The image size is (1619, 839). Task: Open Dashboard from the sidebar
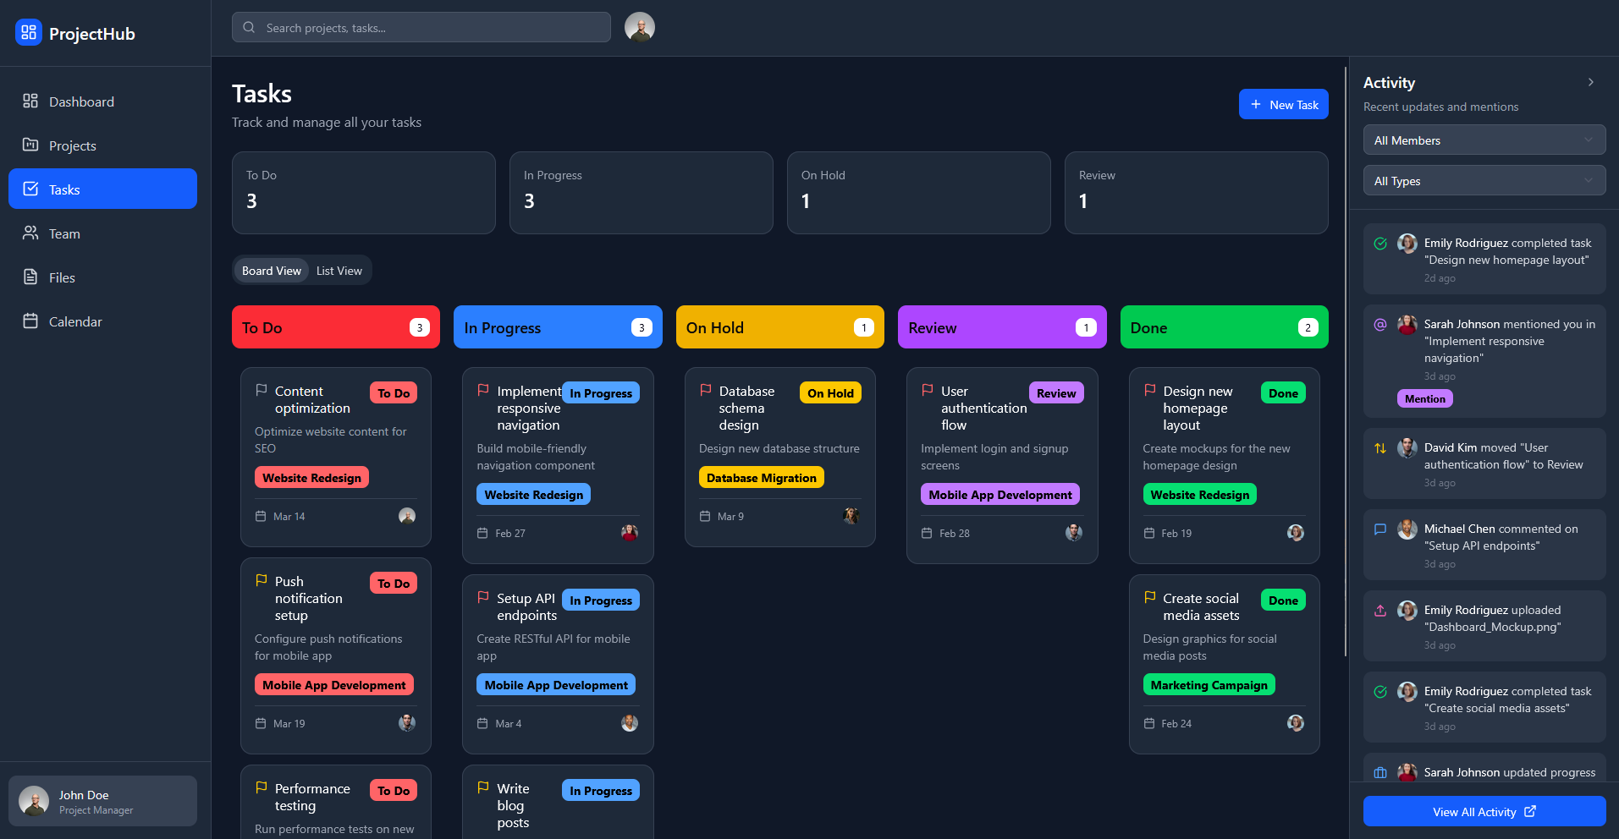pos(81,101)
